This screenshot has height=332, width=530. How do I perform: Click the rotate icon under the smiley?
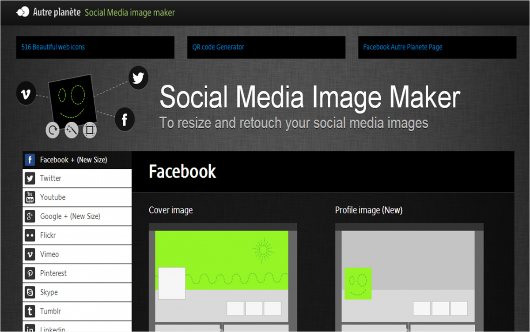tap(53, 131)
